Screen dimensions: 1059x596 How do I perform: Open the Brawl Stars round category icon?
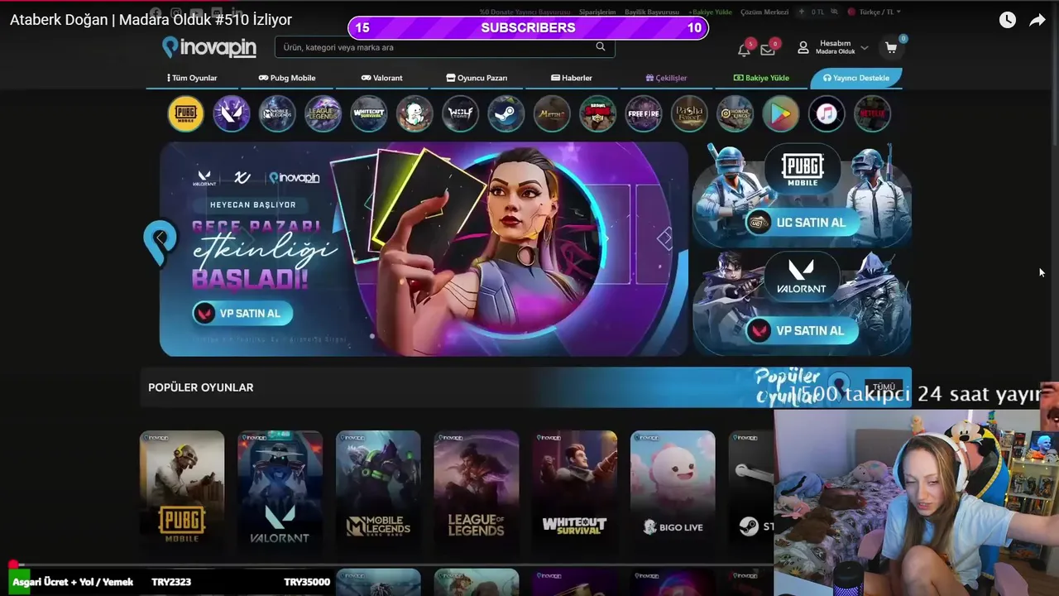pos(597,114)
